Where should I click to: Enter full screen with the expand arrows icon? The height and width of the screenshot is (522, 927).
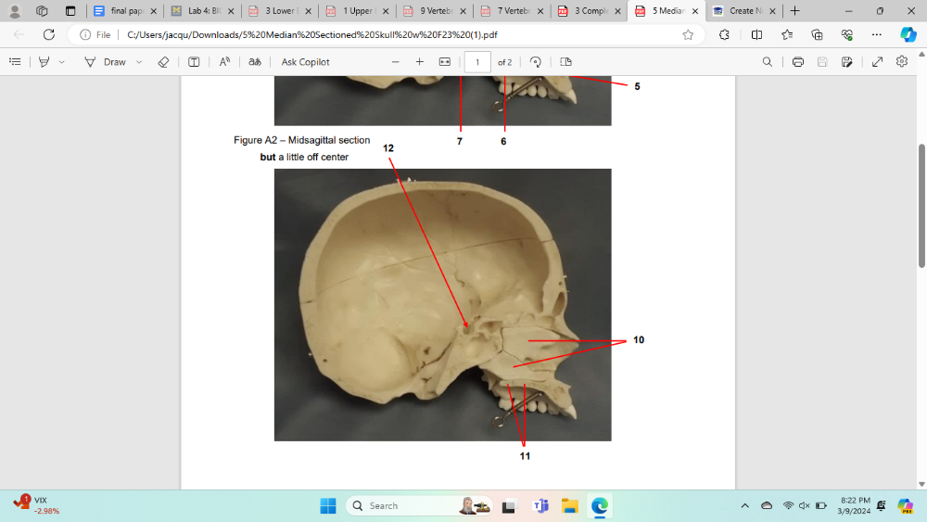pos(877,62)
